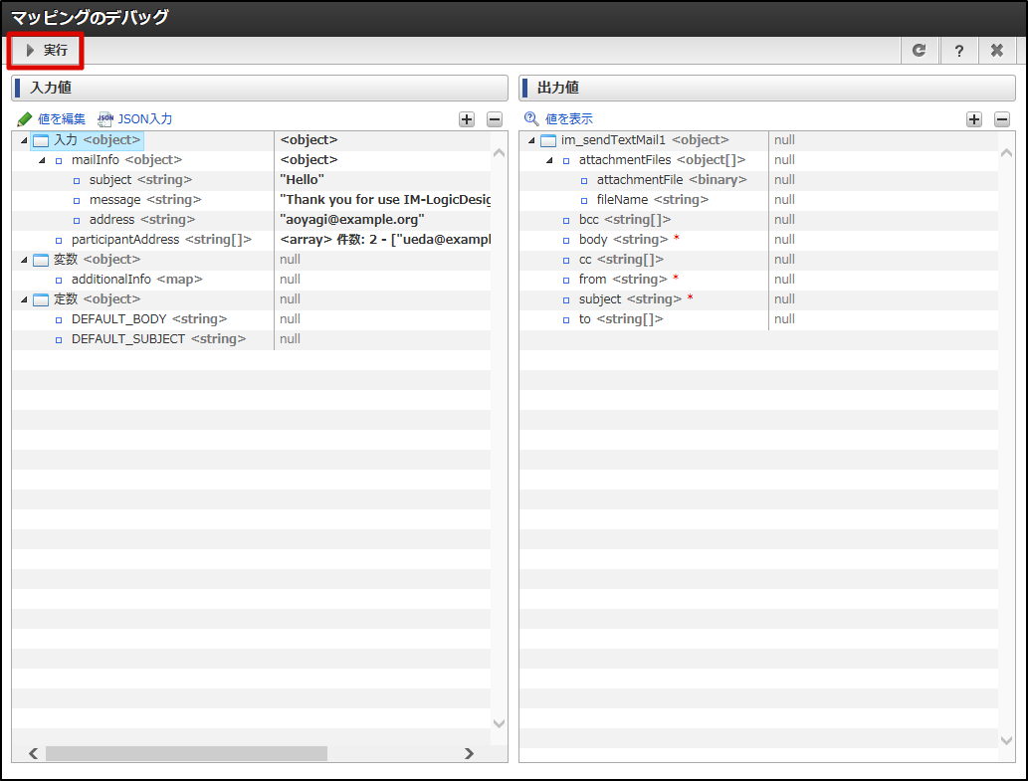Click the output panel scroll down arrow
1028x781 pixels.
point(1005,740)
